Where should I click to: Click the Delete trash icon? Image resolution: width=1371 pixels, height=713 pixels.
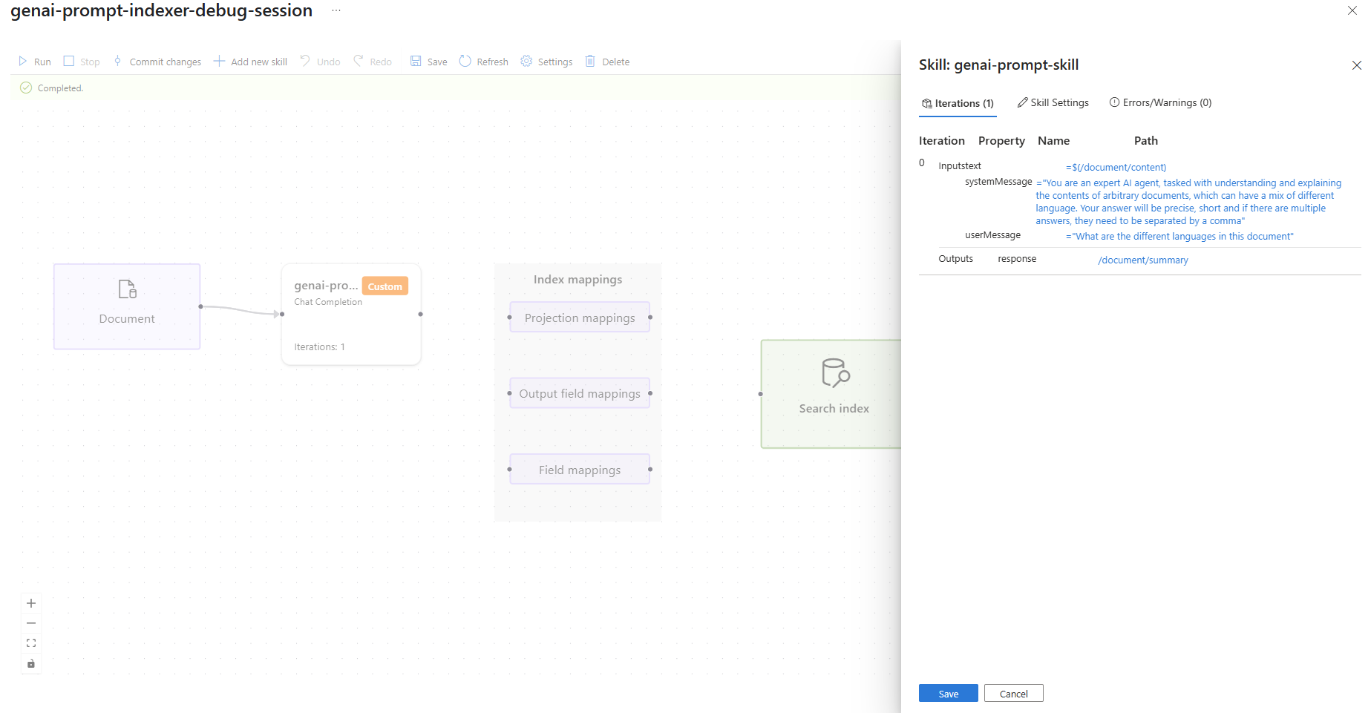coord(590,62)
